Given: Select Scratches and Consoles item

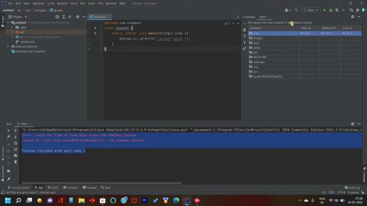Looking at the screenshot, I should pyautogui.click(x=28, y=51).
